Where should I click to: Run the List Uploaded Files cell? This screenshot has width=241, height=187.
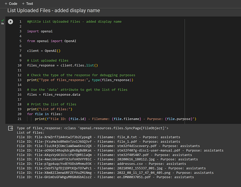(x=10, y=22)
